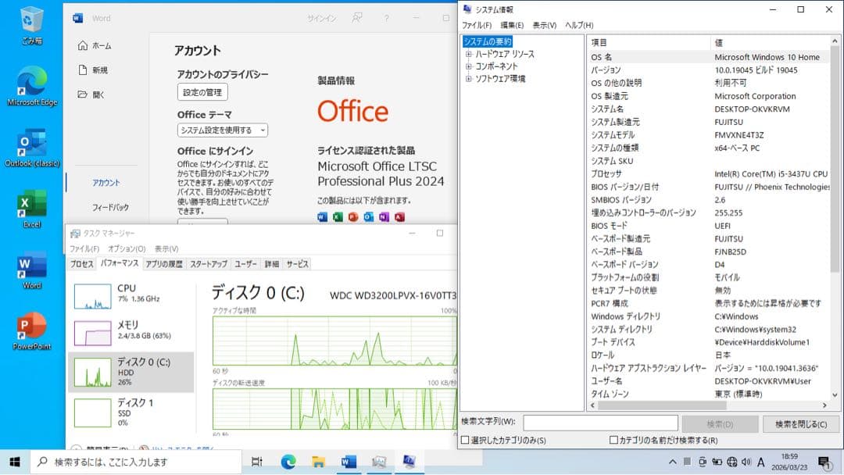The height and width of the screenshot is (475, 844).
Task: Select メモリ in performance list
Action: [x=131, y=332]
